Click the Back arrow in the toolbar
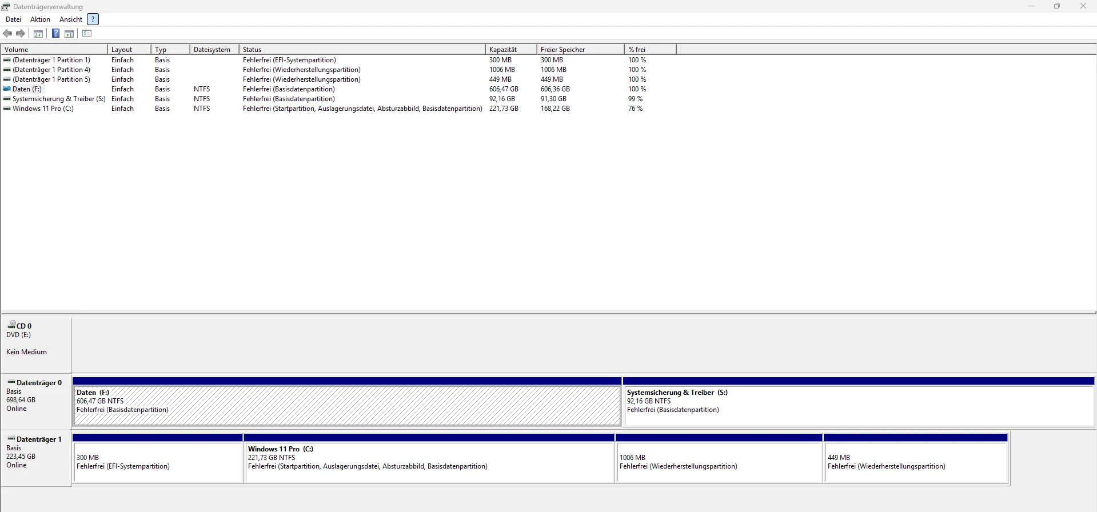This screenshot has width=1097, height=512. [7, 33]
